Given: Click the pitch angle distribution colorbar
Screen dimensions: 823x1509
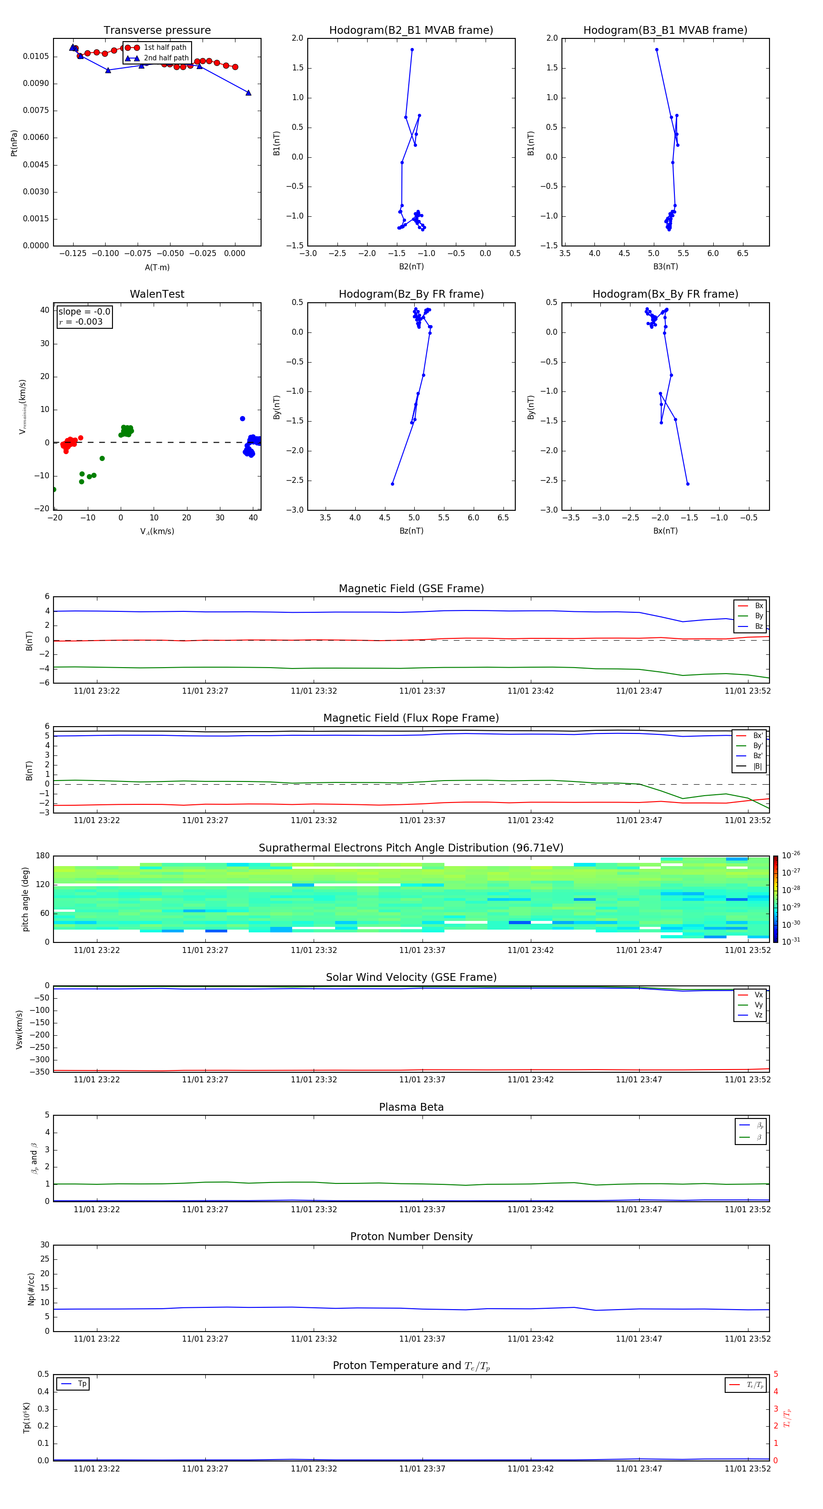Looking at the screenshot, I should (x=775, y=899).
